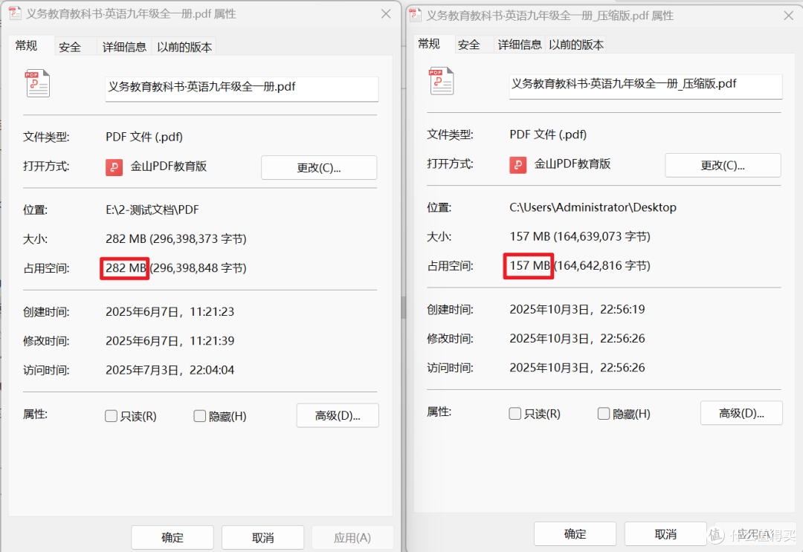Open 高级(D)... attributes in right 压缩版 window
803x552 pixels.
[741, 413]
